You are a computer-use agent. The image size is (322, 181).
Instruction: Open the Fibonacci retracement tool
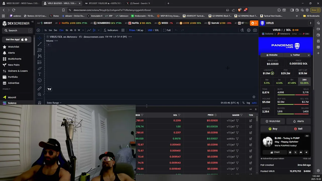point(39,50)
